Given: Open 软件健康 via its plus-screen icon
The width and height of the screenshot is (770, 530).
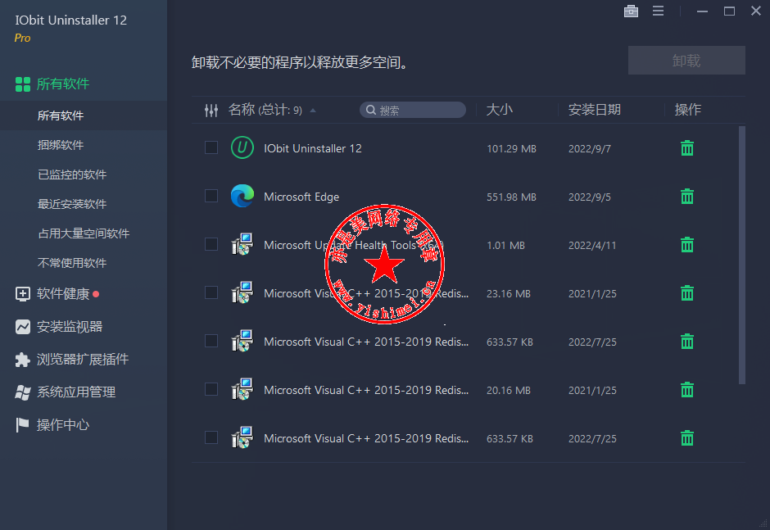Looking at the screenshot, I should pyautogui.click(x=23, y=294).
